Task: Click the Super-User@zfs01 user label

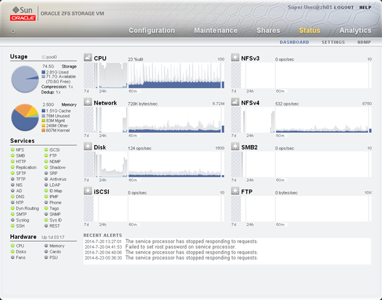Action: (310, 7)
